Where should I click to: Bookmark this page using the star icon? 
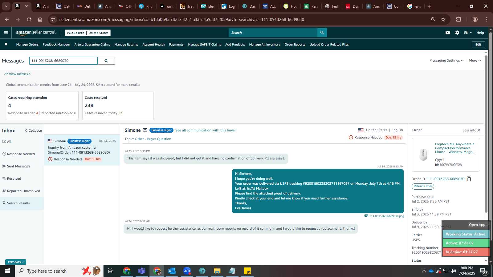point(443,19)
